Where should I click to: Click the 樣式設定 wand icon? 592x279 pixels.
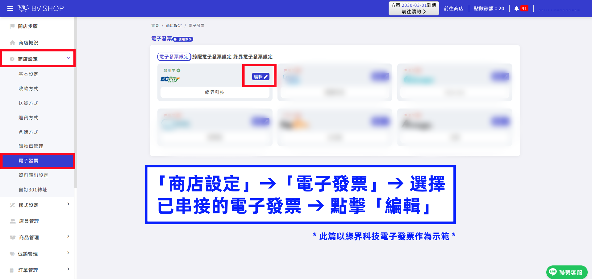click(12, 205)
